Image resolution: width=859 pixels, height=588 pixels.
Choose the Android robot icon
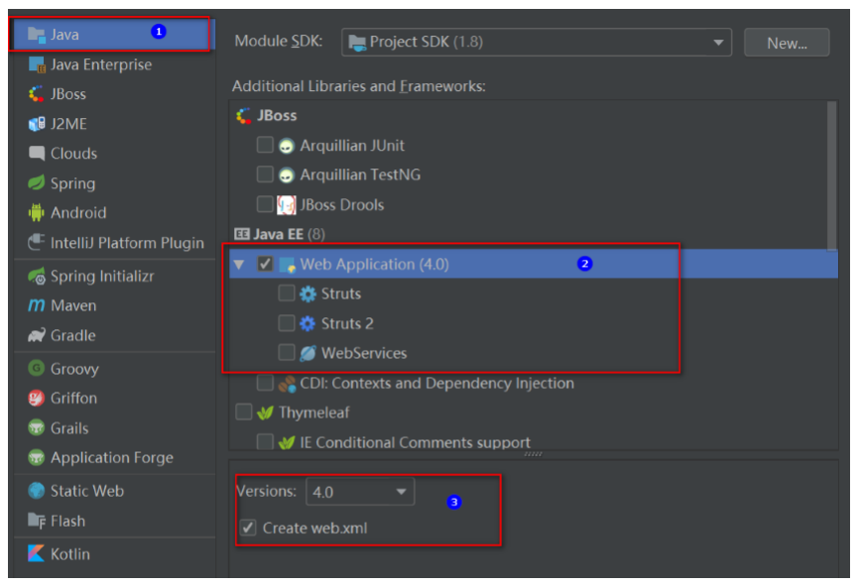37,212
